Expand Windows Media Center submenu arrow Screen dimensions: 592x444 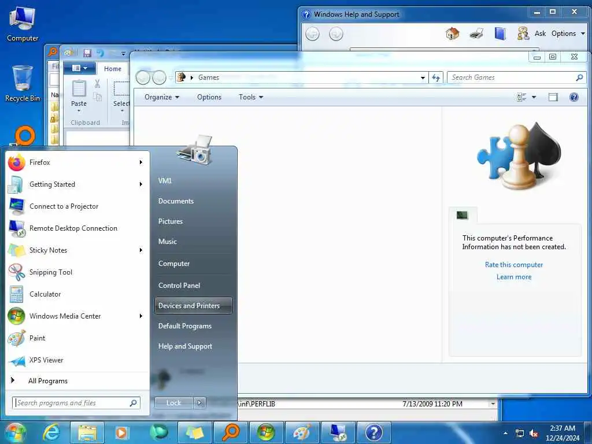click(141, 316)
